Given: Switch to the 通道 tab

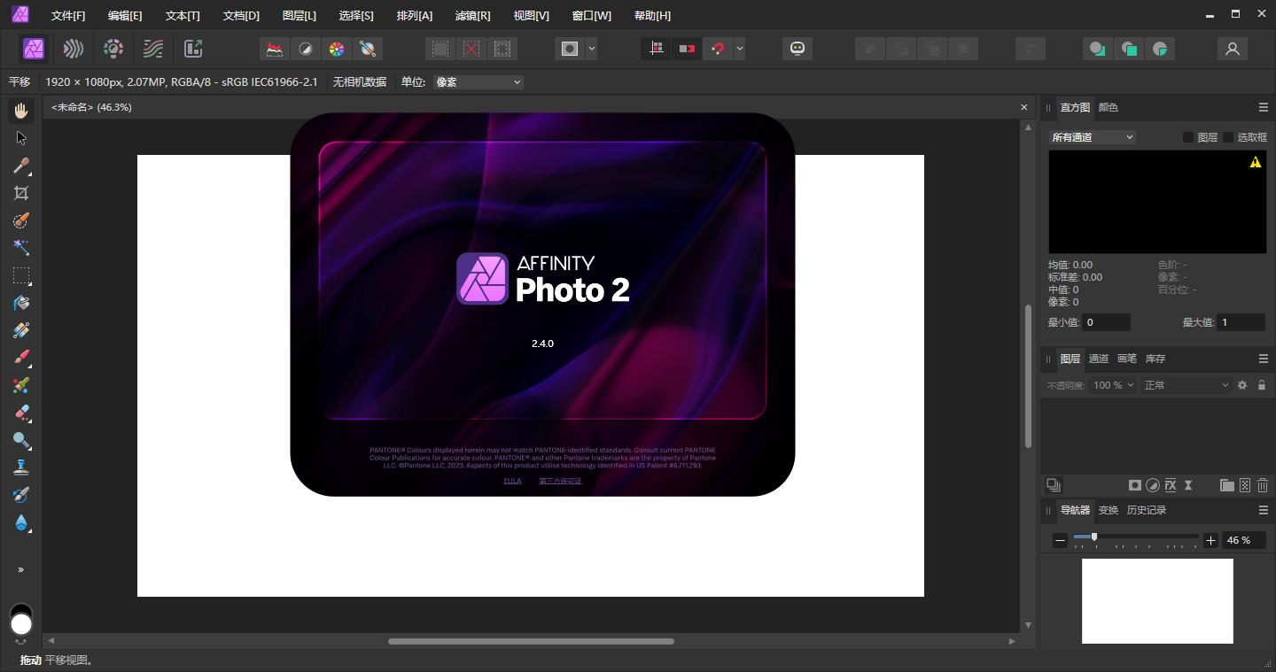Looking at the screenshot, I should pyautogui.click(x=1099, y=359).
